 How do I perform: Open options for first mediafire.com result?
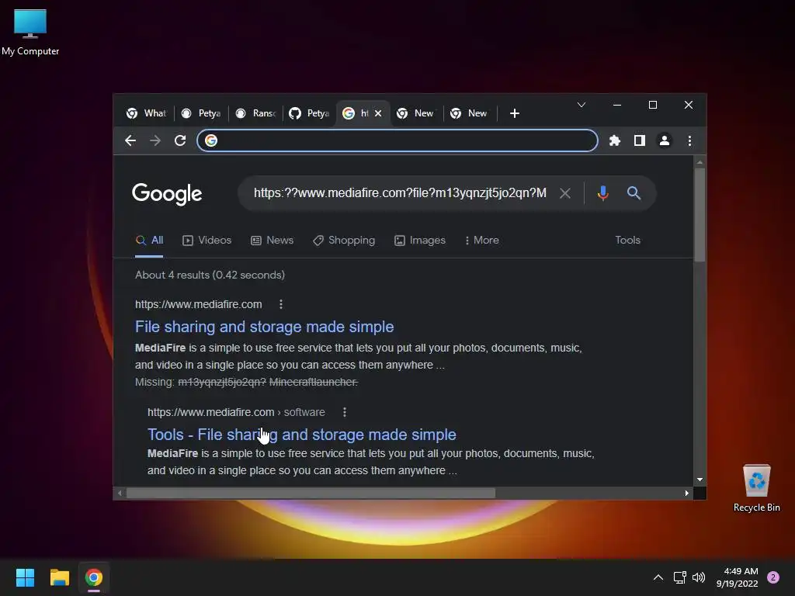(x=281, y=304)
